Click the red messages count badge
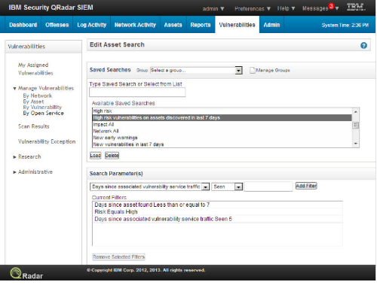This screenshot has width=377, height=285. (x=331, y=6)
